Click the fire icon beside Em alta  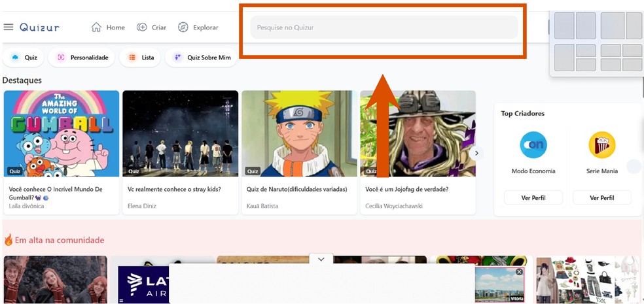9,240
